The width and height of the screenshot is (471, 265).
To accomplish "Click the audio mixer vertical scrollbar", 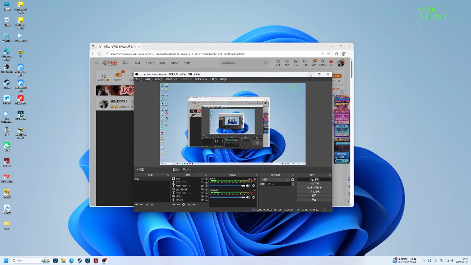I will point(258,191).
